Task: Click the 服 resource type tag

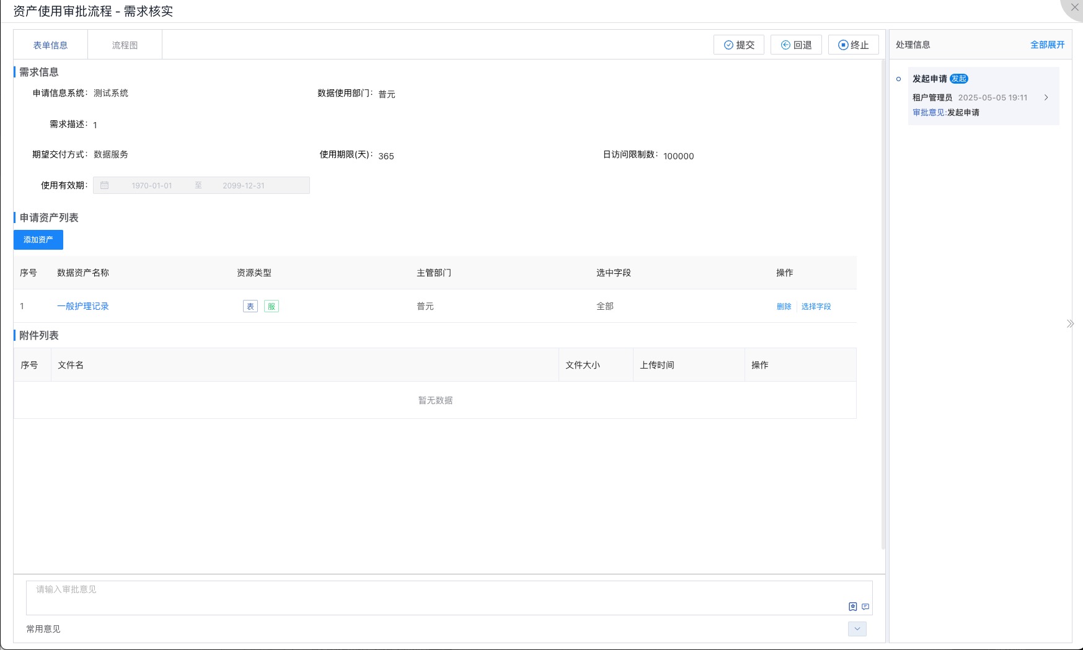Action: point(272,306)
